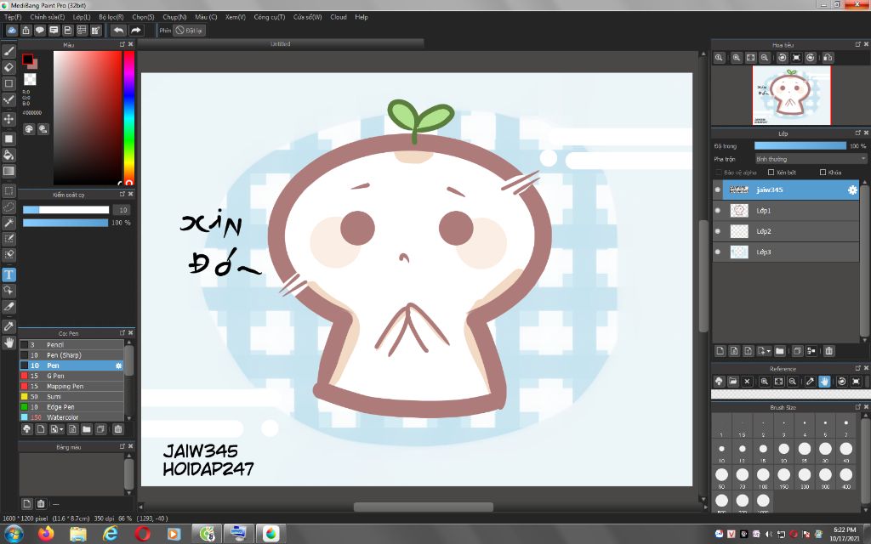This screenshot has height=544, width=871.
Task: Activate eyedropper in Reference panel
Action: tap(810, 382)
